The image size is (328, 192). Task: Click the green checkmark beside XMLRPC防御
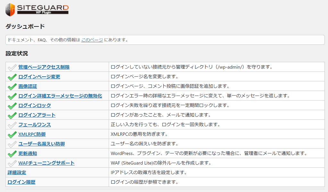point(12,134)
